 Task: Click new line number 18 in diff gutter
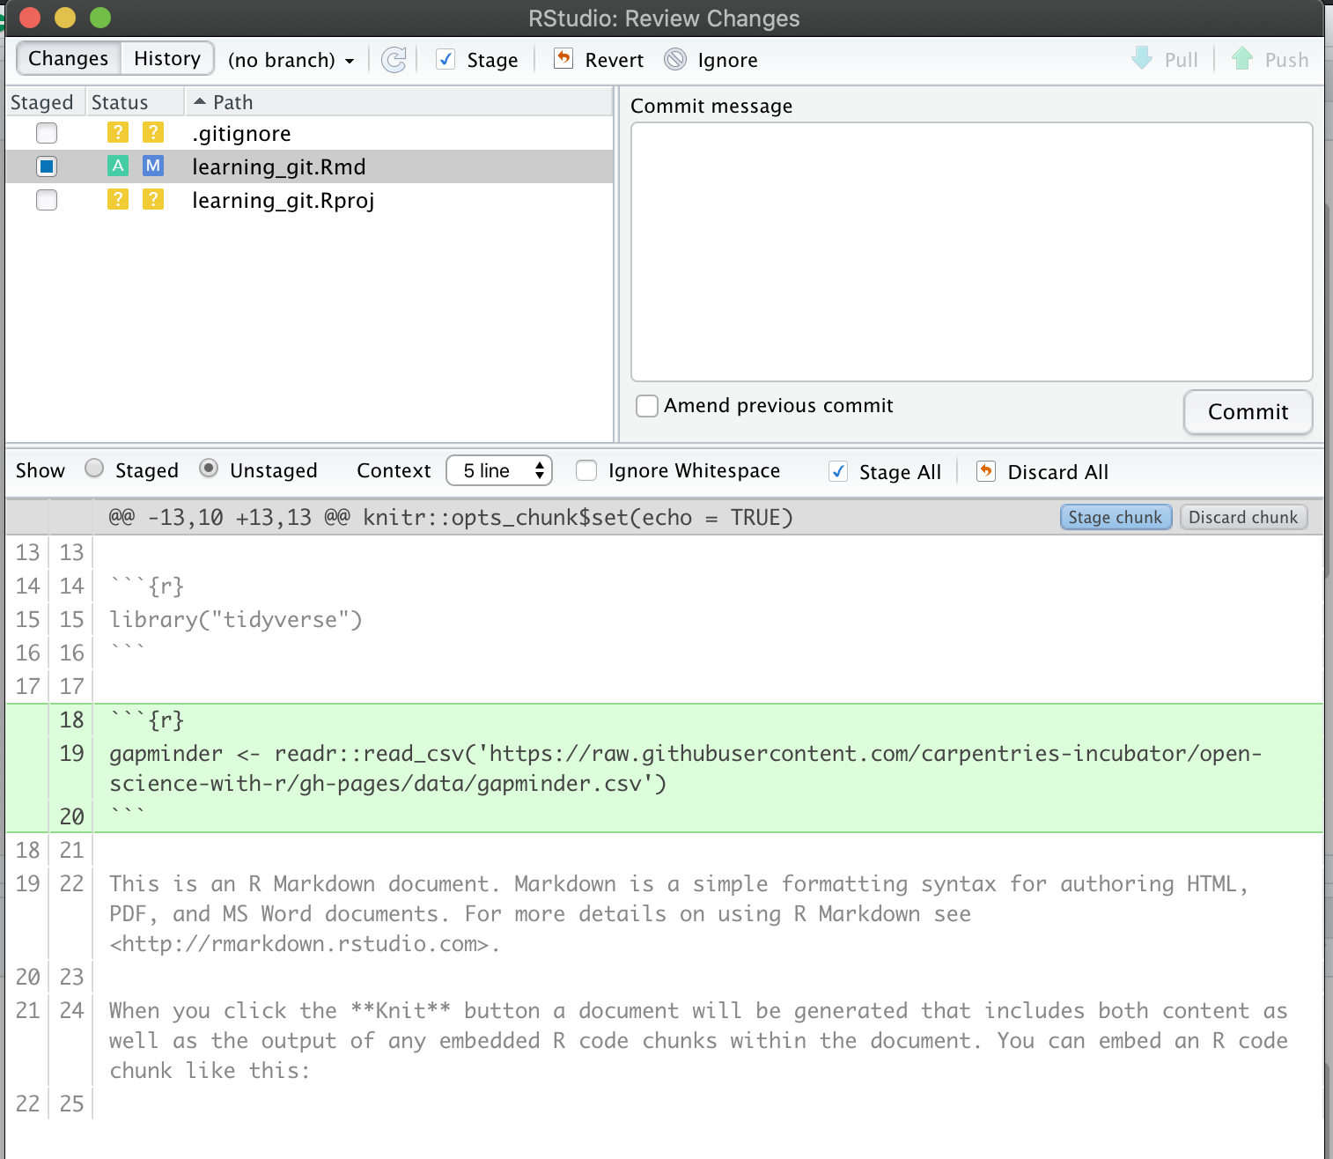(71, 720)
